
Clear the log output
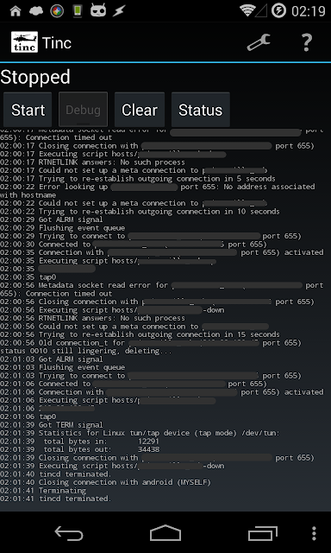pos(140,110)
